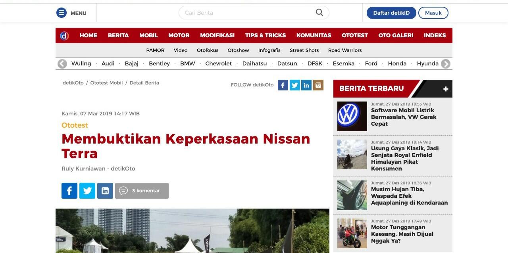Open INDEKS menu item
Viewport: 508px width, 253px height.
[x=435, y=35]
